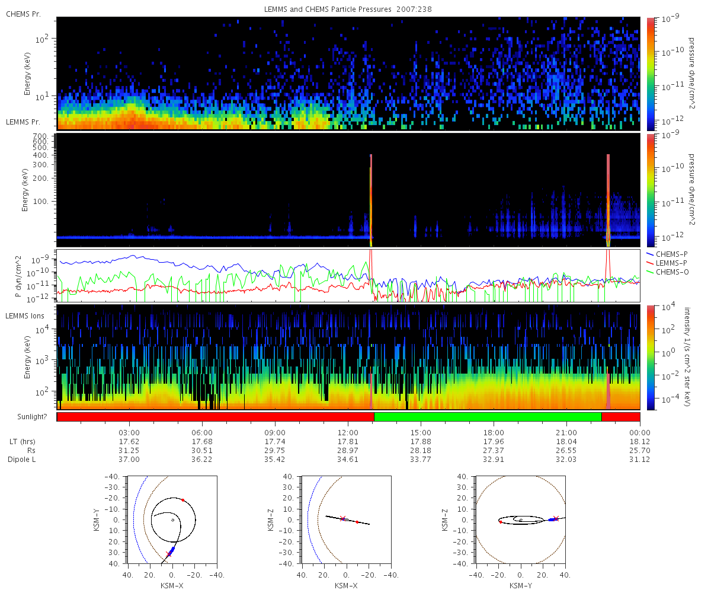Click the KSM-X versus KSM-Y orbit plot
The width and height of the screenshot is (711, 593).
click(172, 519)
